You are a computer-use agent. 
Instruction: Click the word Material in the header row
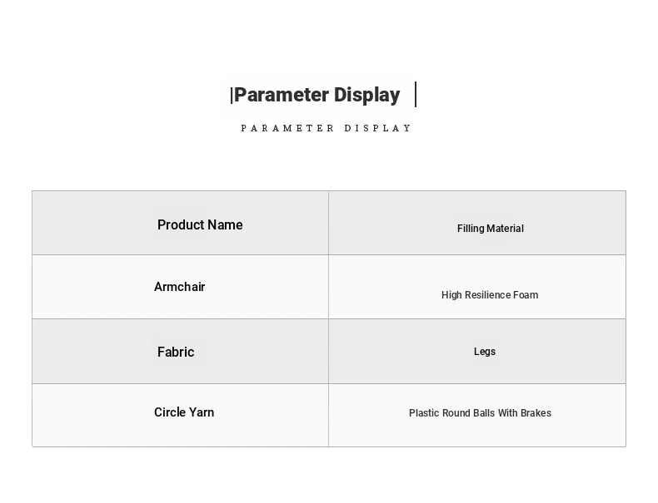click(x=506, y=229)
